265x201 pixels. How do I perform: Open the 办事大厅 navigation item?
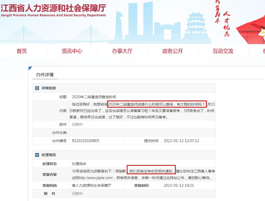tap(122, 51)
